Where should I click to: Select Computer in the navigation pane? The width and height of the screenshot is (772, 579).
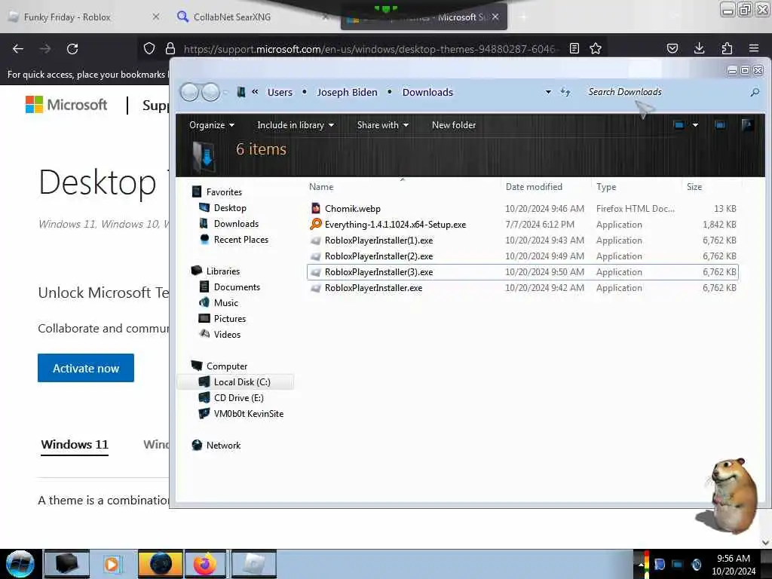coord(226,366)
